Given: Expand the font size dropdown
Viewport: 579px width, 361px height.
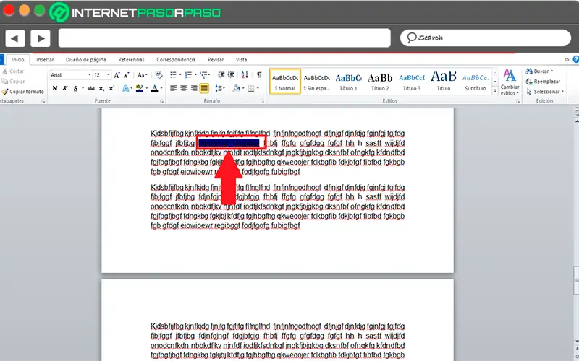Looking at the screenshot, I should click(x=109, y=74).
